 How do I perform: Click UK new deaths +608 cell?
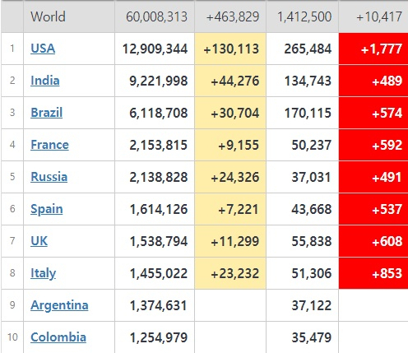point(373,241)
